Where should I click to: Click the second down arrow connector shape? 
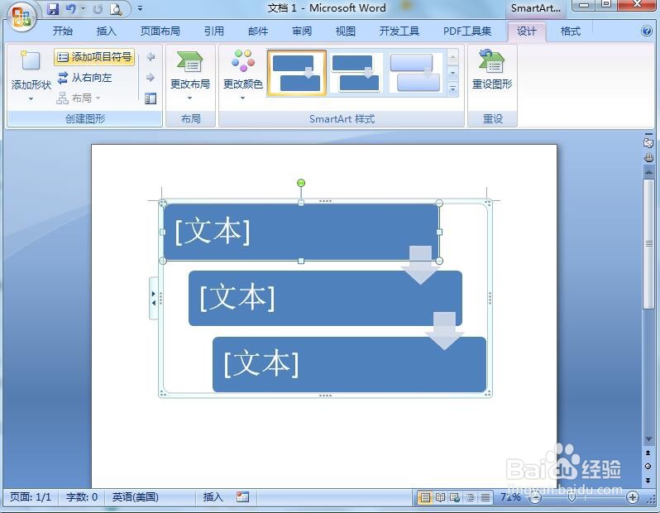[x=444, y=331]
